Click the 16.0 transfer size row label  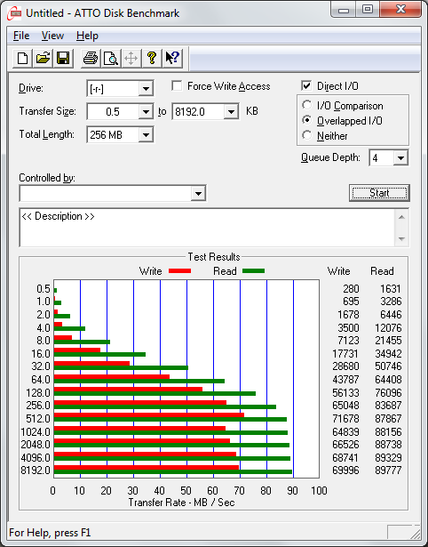41,354
